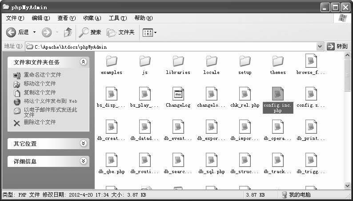
Task: Go up one folder level
Action: coord(68,32)
